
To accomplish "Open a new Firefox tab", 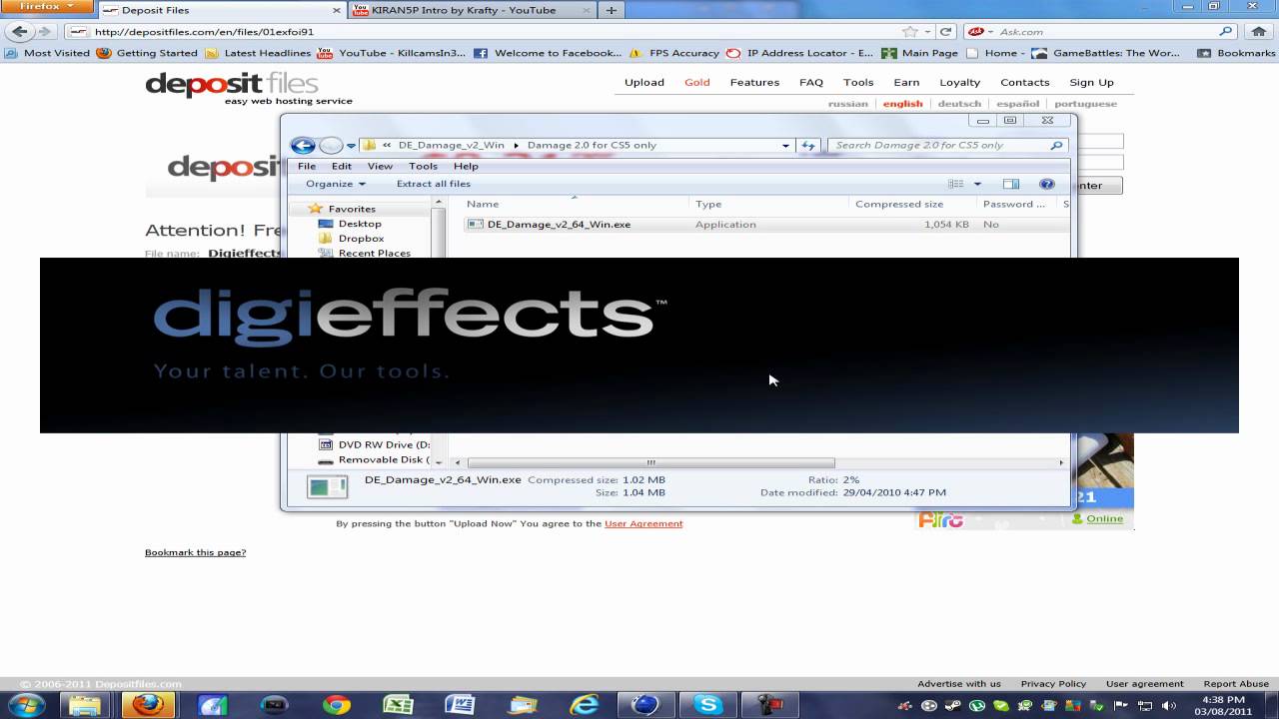I will tap(611, 11).
